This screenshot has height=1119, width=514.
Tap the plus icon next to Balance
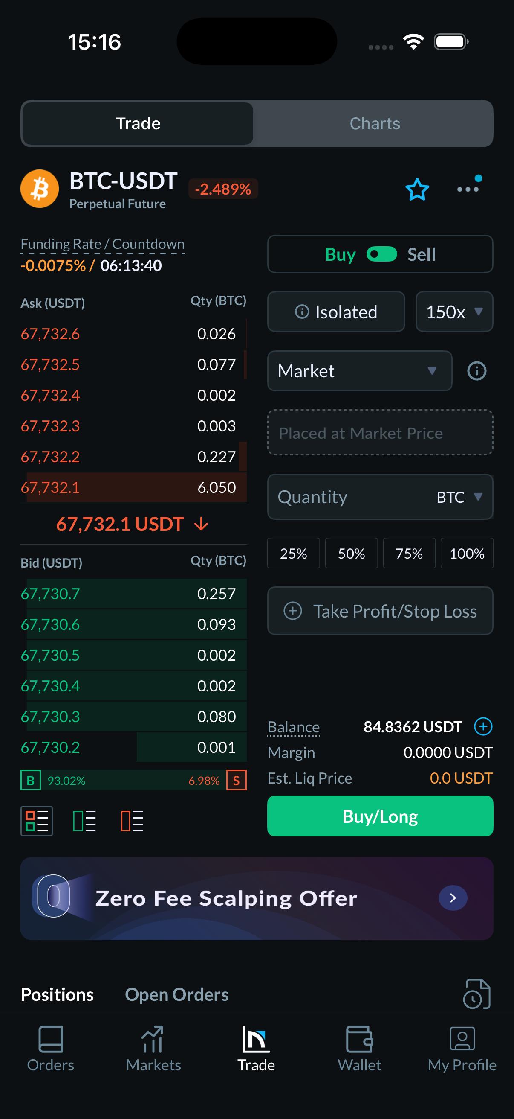point(483,726)
